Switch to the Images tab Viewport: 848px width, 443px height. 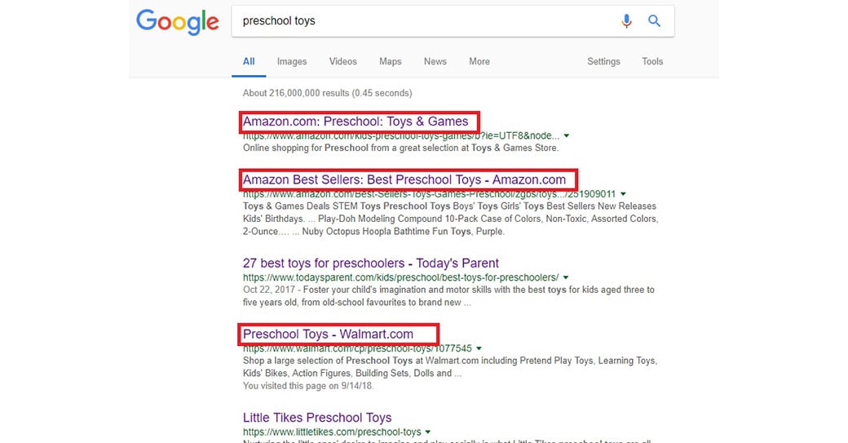[x=291, y=61]
